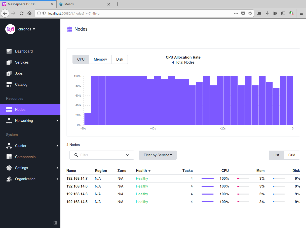The height and width of the screenshot is (228, 306).
Task: Click the Jobs play icon
Action: click(9, 73)
